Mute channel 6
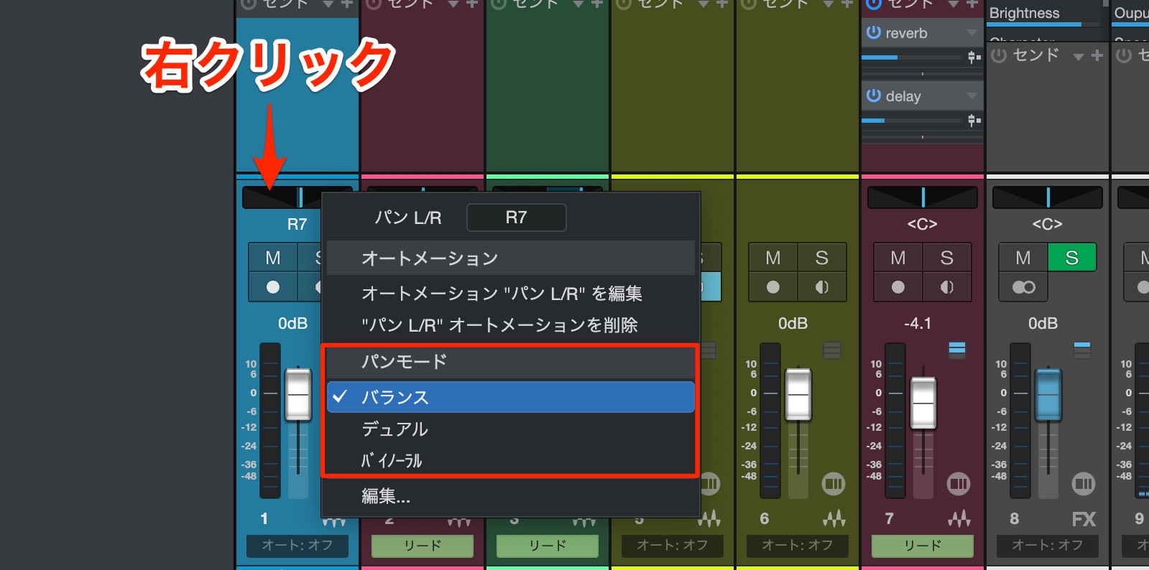Screen dimensions: 1149x570 [773, 258]
